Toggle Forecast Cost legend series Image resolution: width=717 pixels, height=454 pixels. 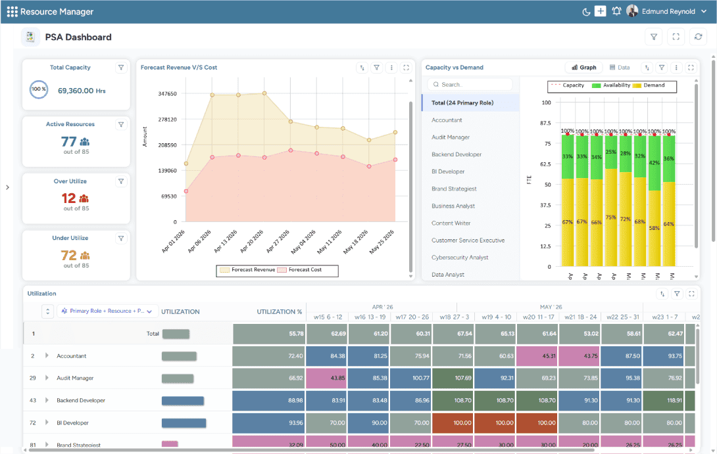299,270
